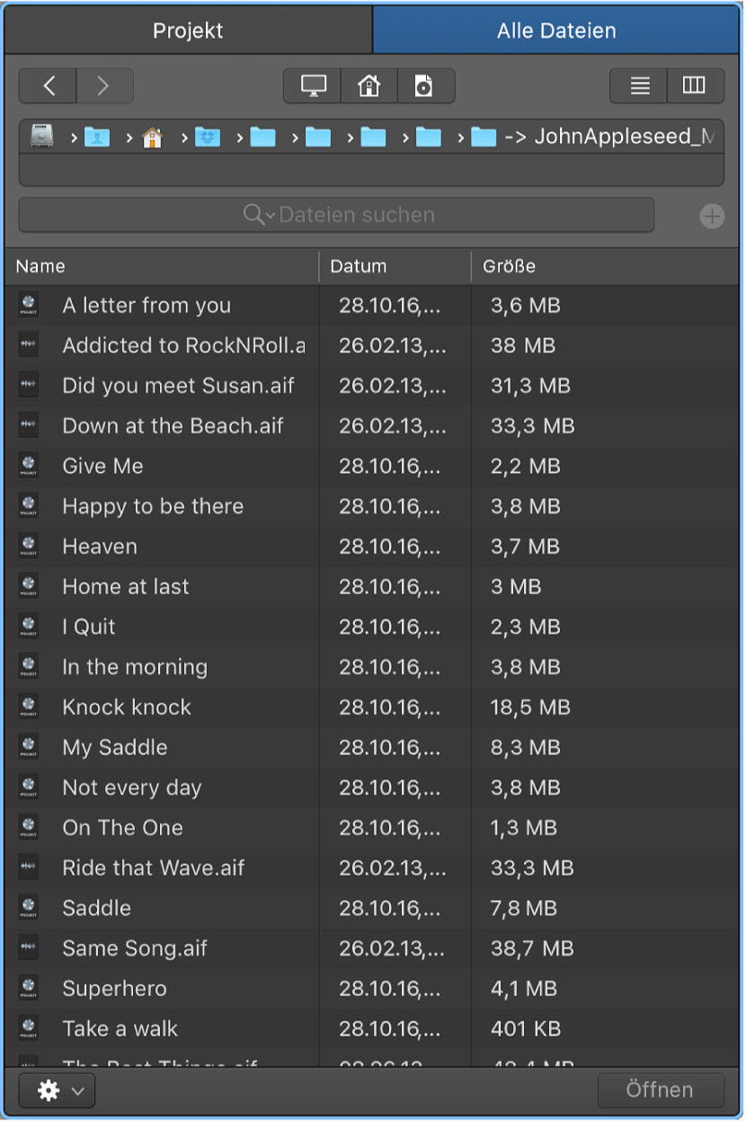Sort files by the Größe column

602,267
